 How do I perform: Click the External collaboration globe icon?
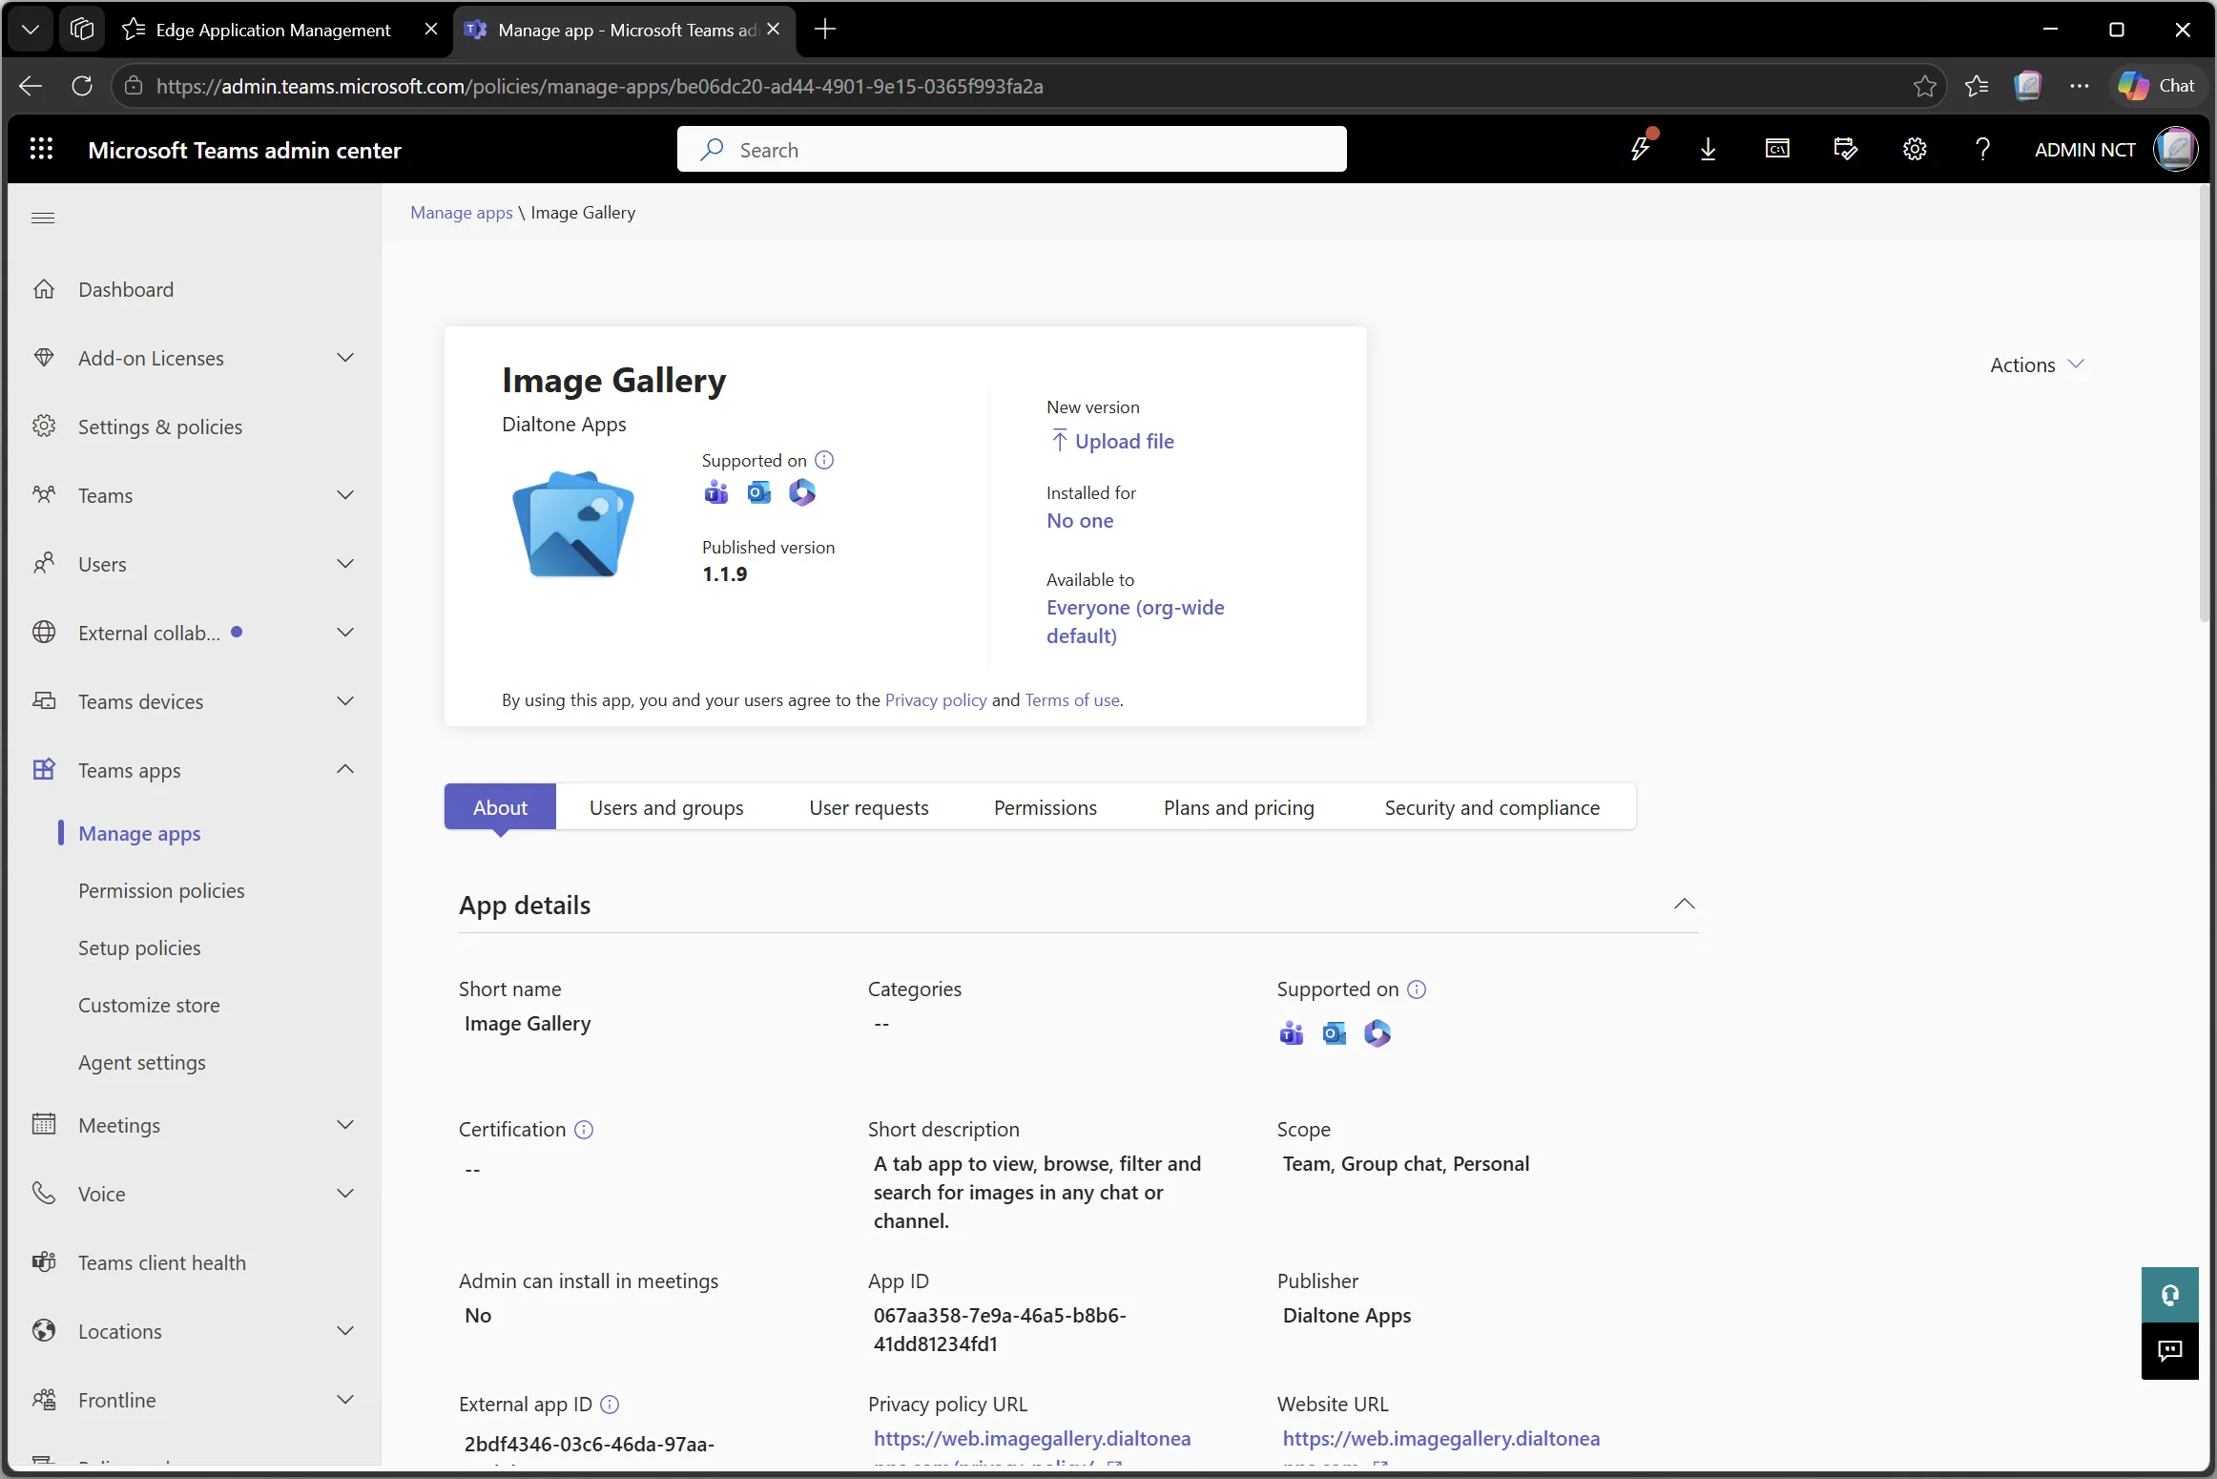(44, 633)
